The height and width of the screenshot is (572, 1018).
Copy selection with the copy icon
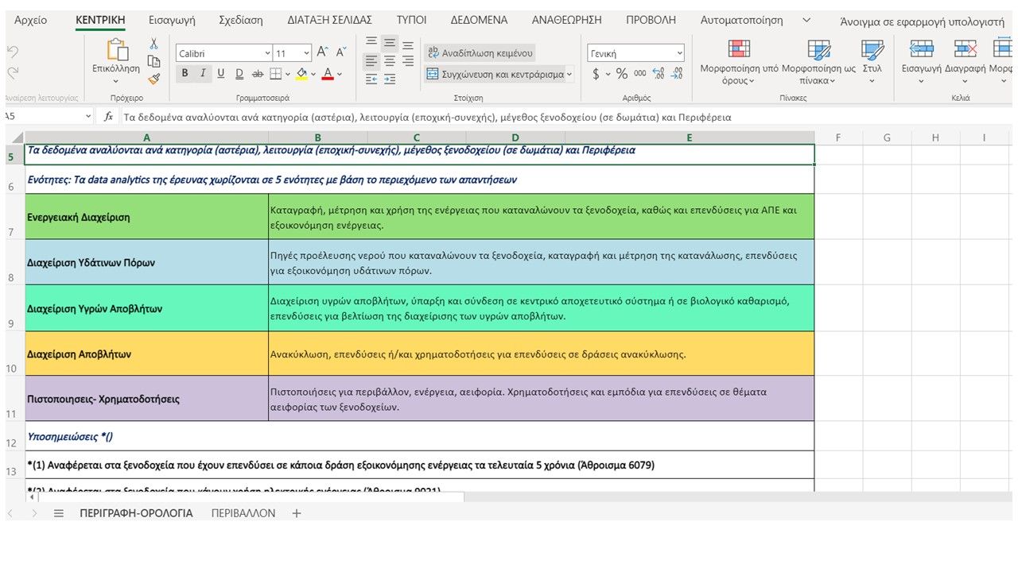(154, 61)
